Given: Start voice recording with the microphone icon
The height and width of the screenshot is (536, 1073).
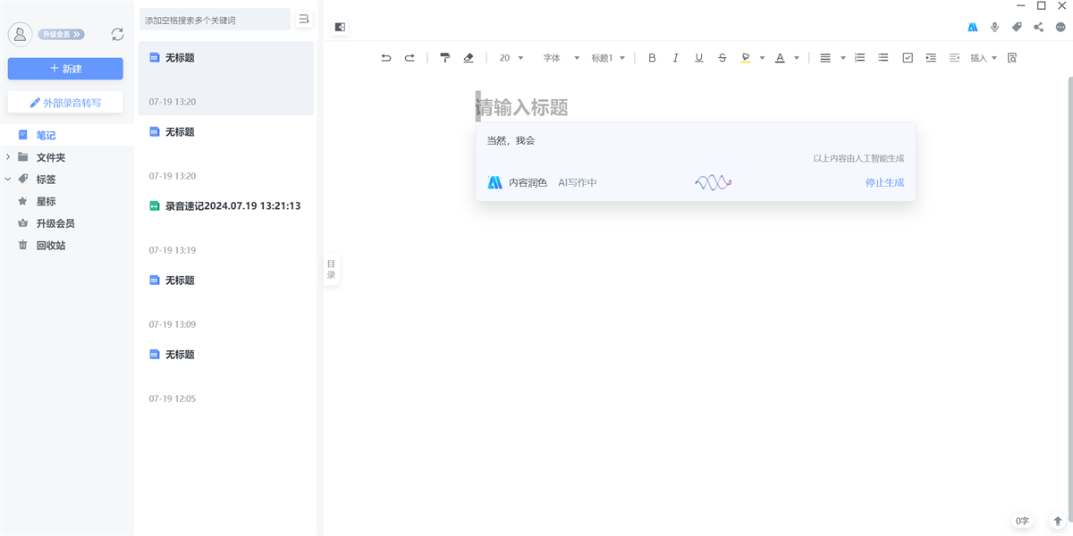Looking at the screenshot, I should tap(994, 27).
